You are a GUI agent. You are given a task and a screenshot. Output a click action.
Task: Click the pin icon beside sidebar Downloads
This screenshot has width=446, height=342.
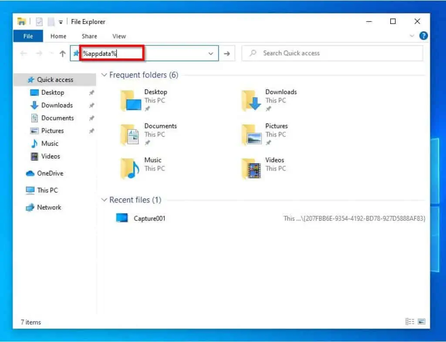pos(91,106)
